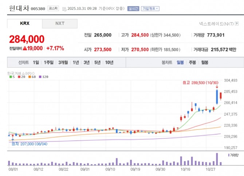Select the 1주일 line chart period
The height and width of the screenshot is (176, 244).
[48, 62]
